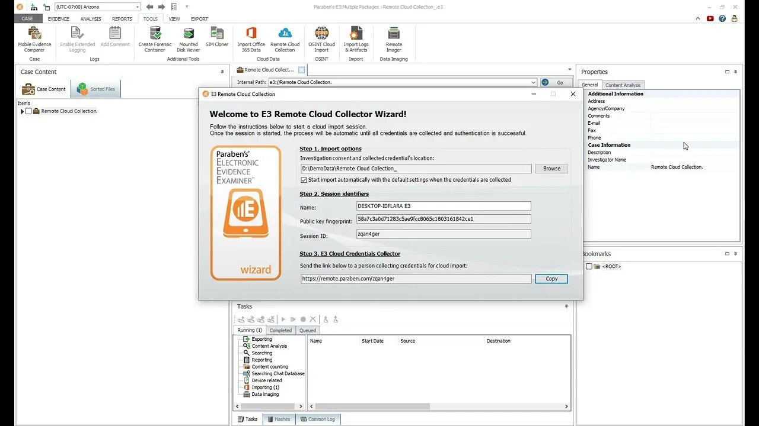Check the ROOT bookmark checkbox
This screenshot has width=759, height=426.
click(589, 266)
